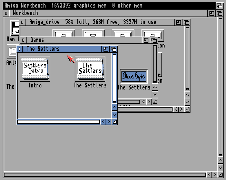Click the Amiga_drive title bar text
The width and height of the screenshot is (226, 180).
[x=93, y=22]
